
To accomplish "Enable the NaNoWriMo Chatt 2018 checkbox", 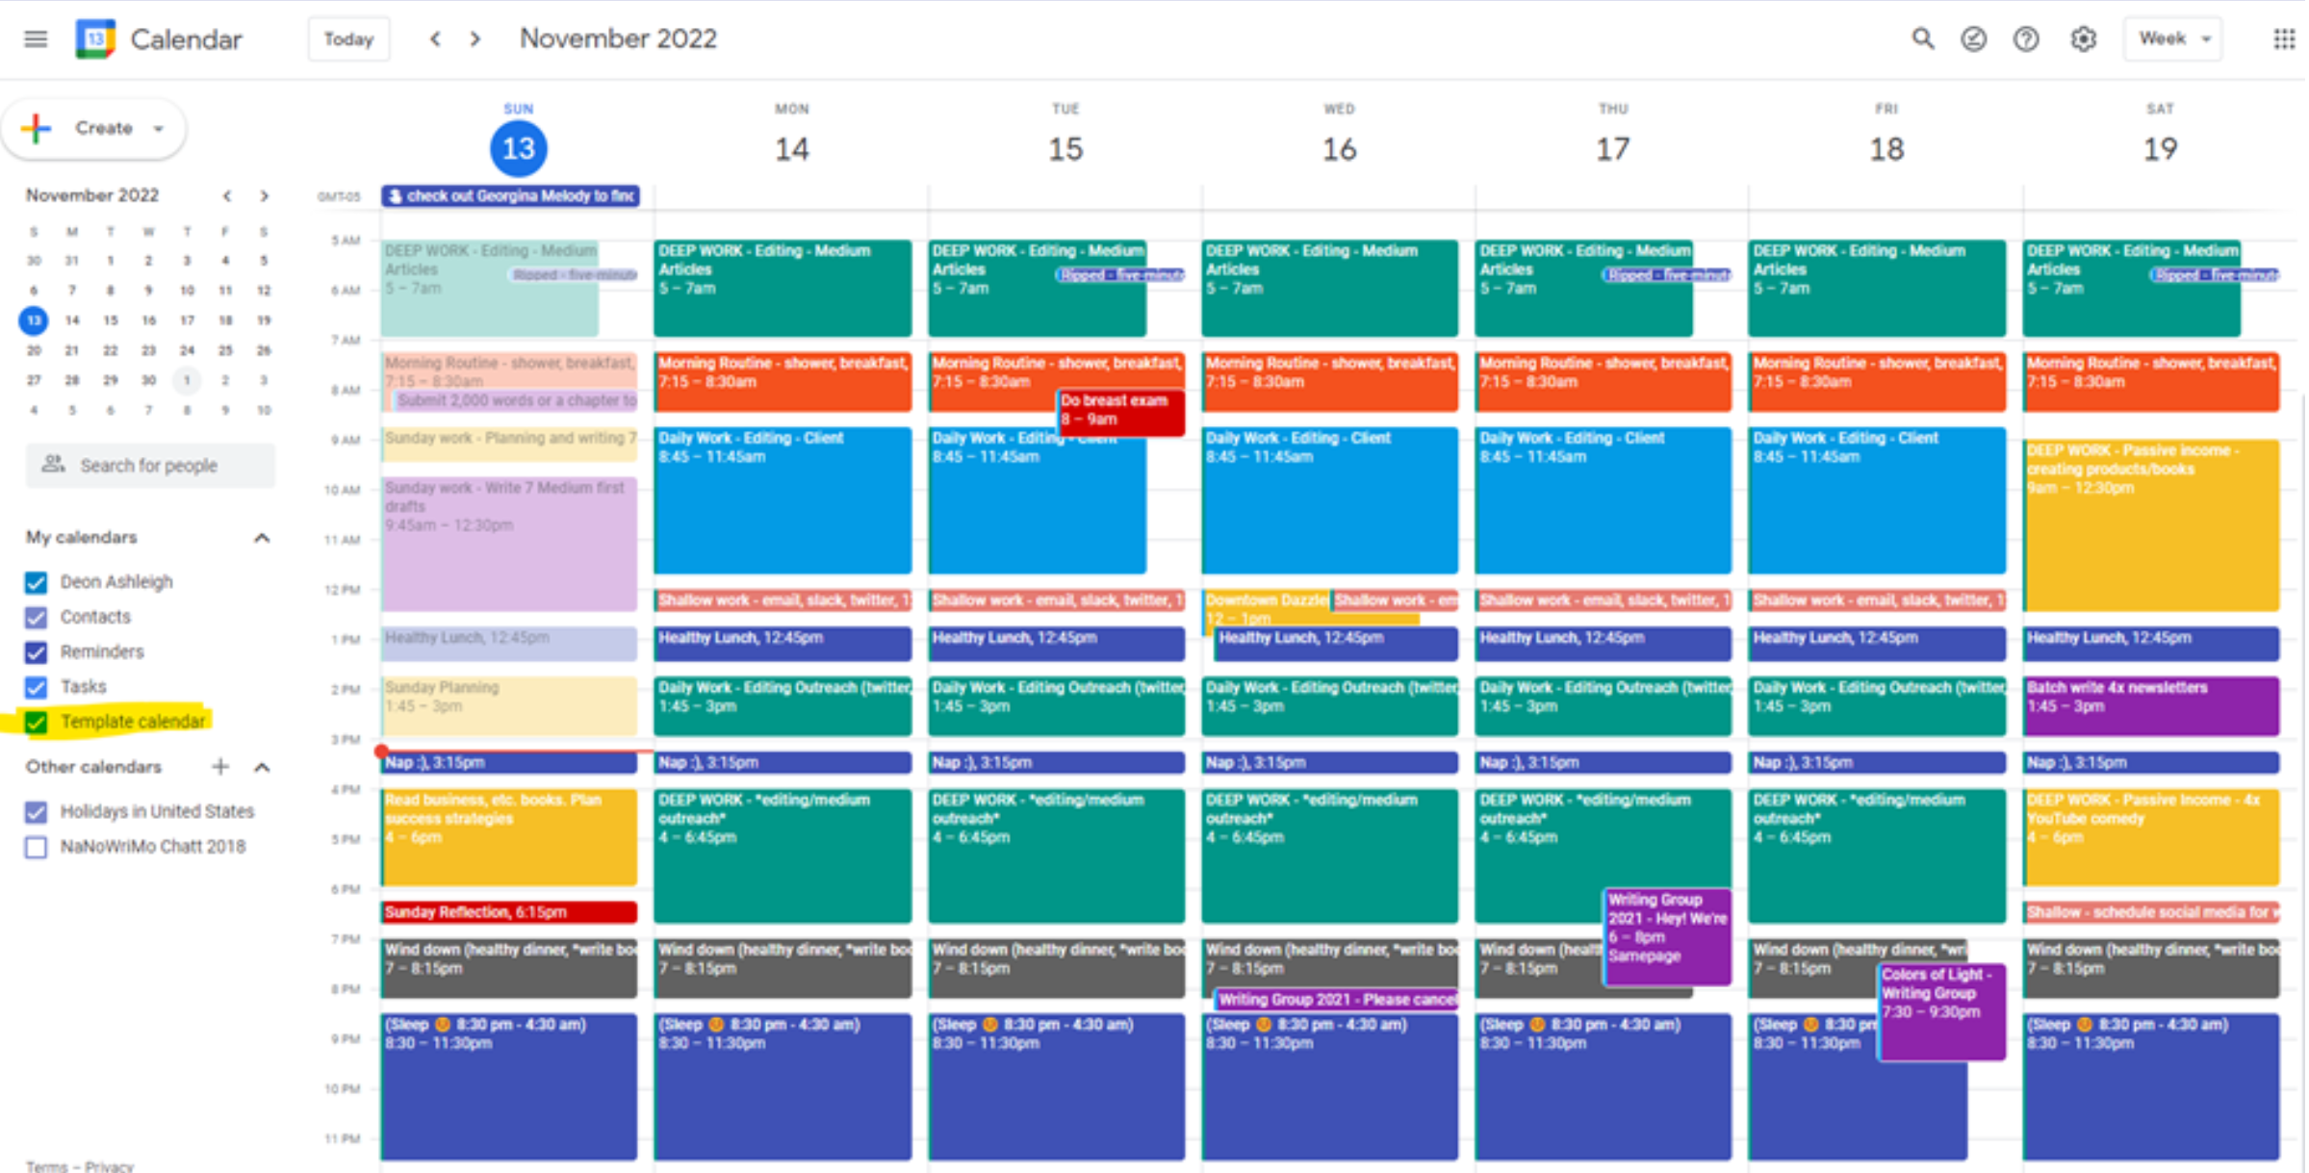I will (x=36, y=847).
